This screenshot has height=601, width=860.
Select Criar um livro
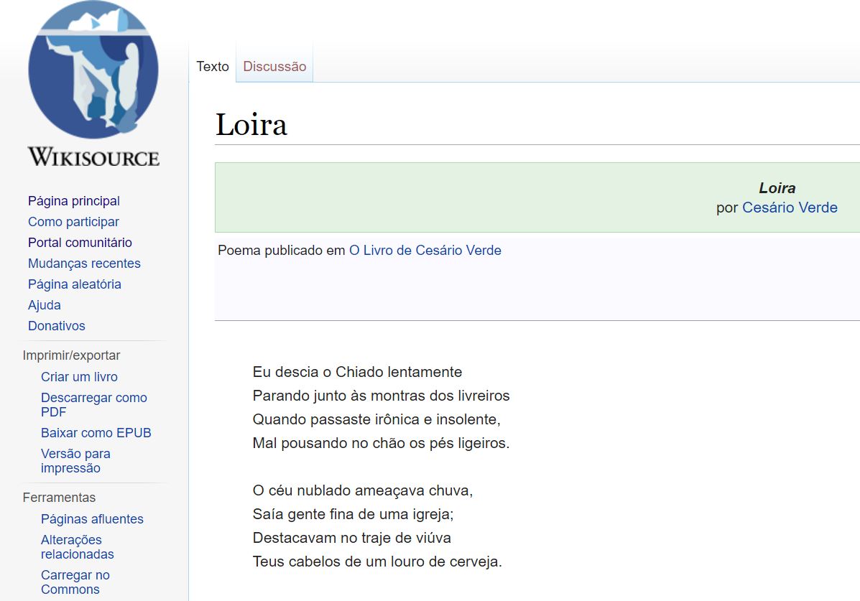(x=80, y=377)
